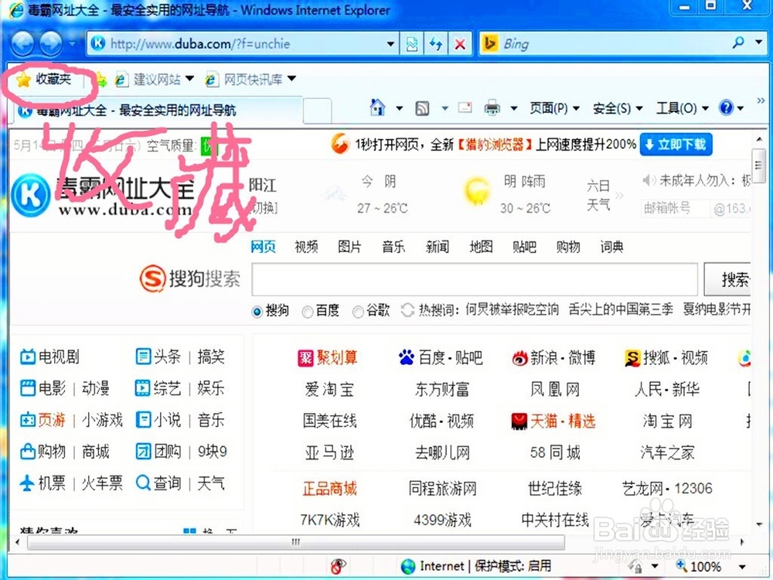Expand the command bar overflow chevron
The height and width of the screenshot is (580, 773).
761,101
